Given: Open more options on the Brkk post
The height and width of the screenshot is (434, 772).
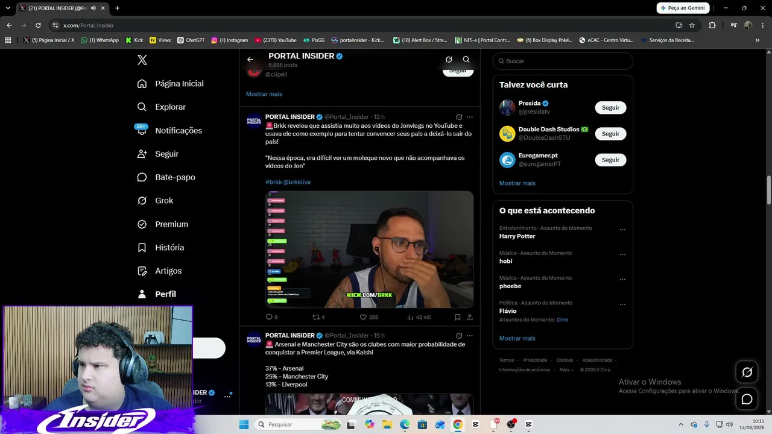Looking at the screenshot, I should pos(470,117).
